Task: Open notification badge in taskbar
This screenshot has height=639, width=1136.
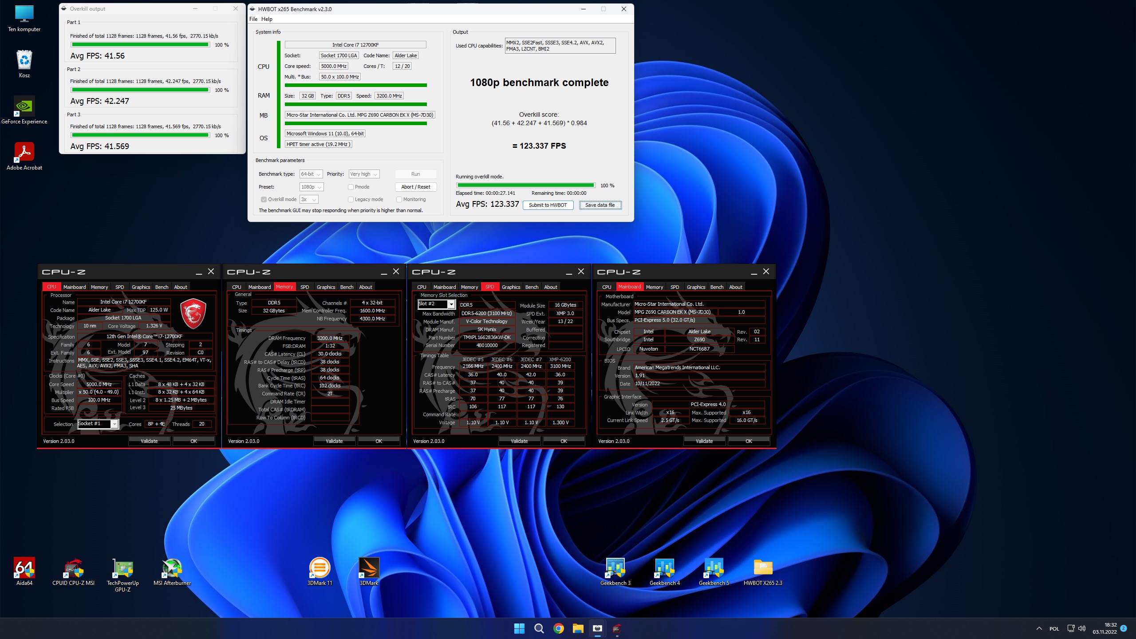Action: click(x=1124, y=628)
